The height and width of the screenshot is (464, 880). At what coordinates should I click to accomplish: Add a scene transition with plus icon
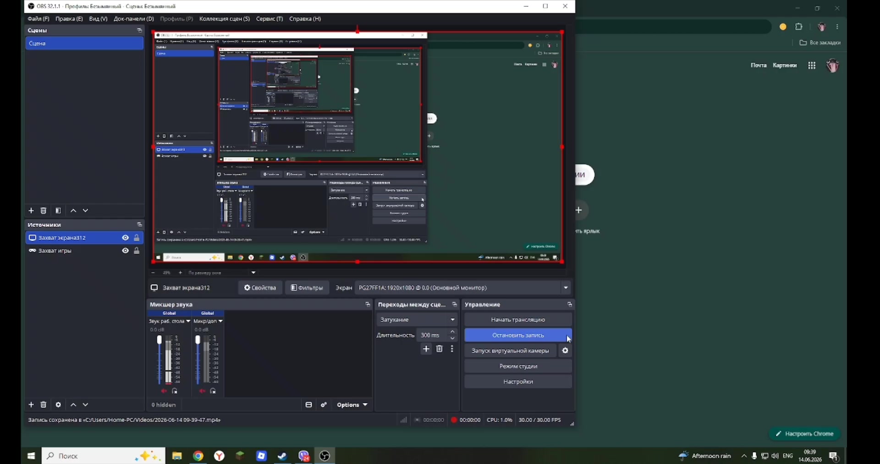(x=426, y=349)
